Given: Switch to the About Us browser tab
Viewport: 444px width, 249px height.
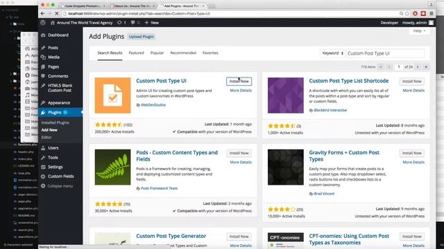Looking at the screenshot, I should coord(133,6).
